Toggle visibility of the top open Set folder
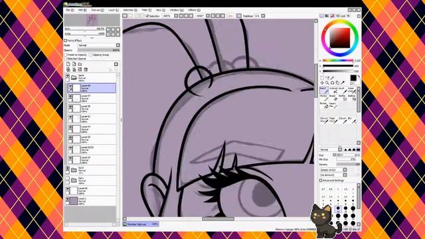This screenshot has height=239, width=425. coord(68,76)
